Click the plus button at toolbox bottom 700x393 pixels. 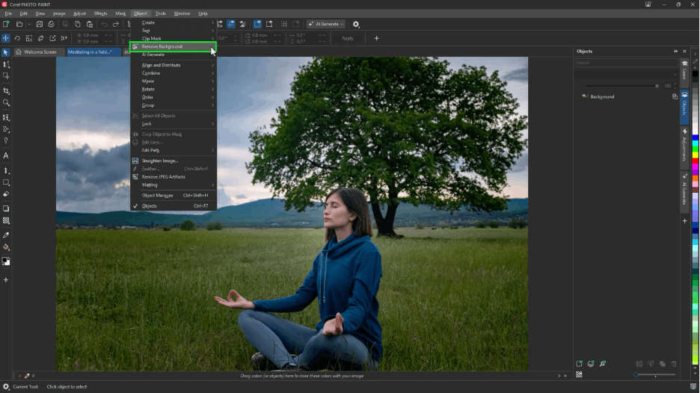pos(6,280)
